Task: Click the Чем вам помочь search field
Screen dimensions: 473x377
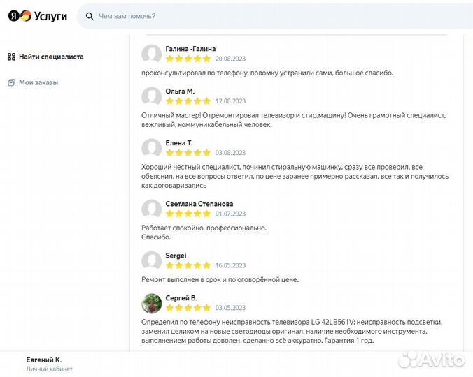Action: (273, 15)
